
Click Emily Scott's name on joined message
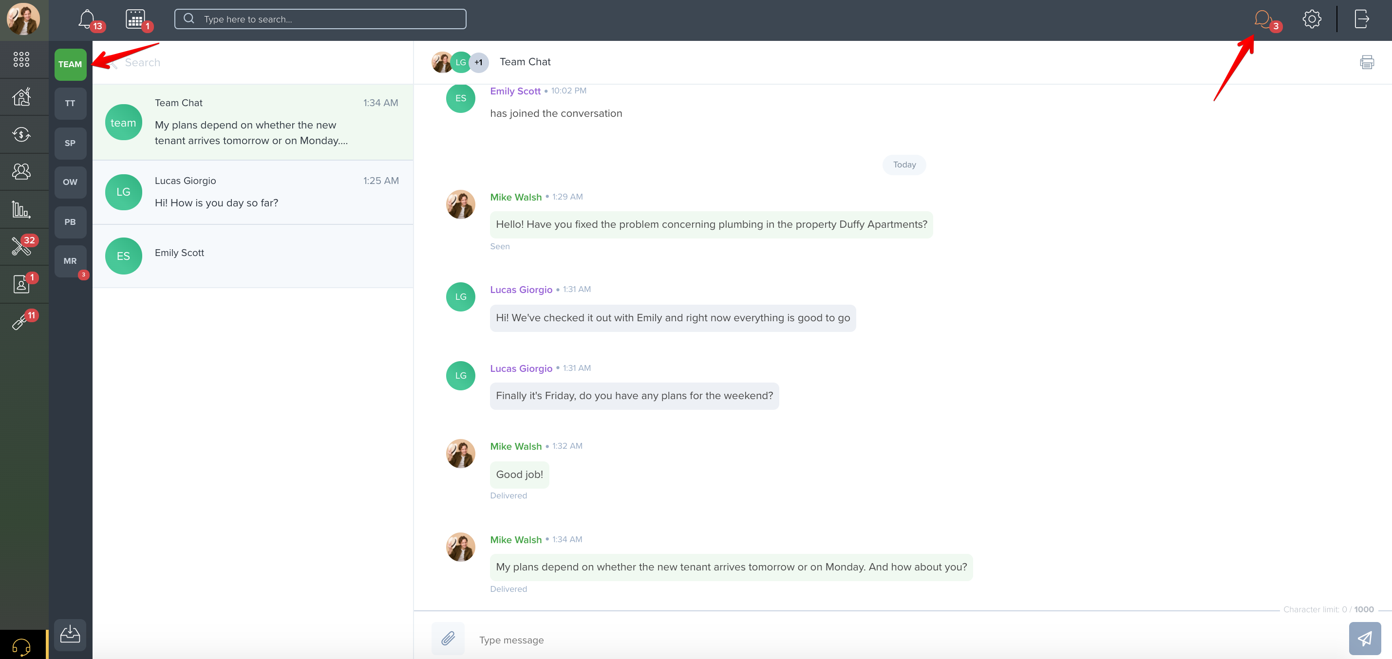point(515,92)
